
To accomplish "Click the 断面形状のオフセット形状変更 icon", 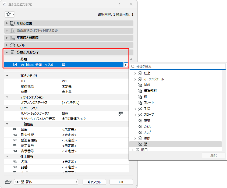I will click(x=12, y=31).
